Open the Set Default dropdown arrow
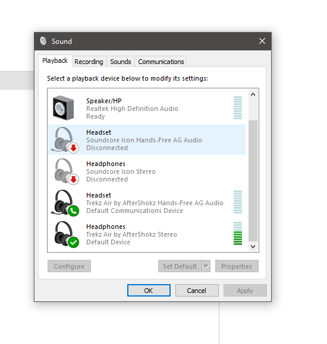The image size is (327, 344). tap(206, 266)
